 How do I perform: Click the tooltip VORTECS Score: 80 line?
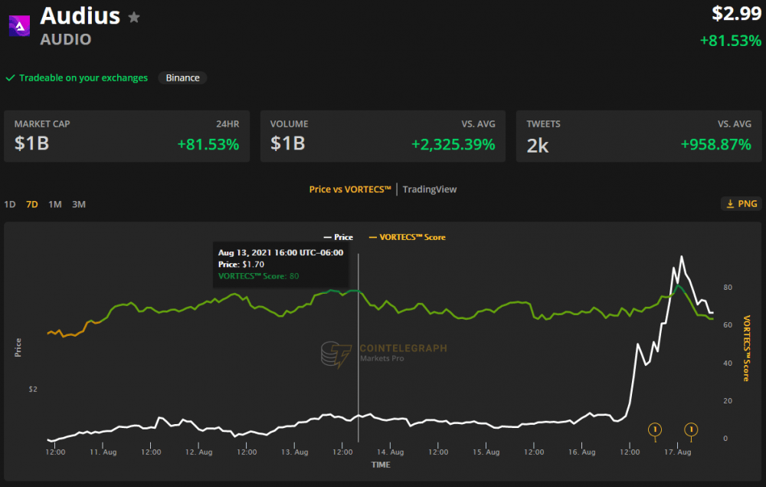pos(258,276)
